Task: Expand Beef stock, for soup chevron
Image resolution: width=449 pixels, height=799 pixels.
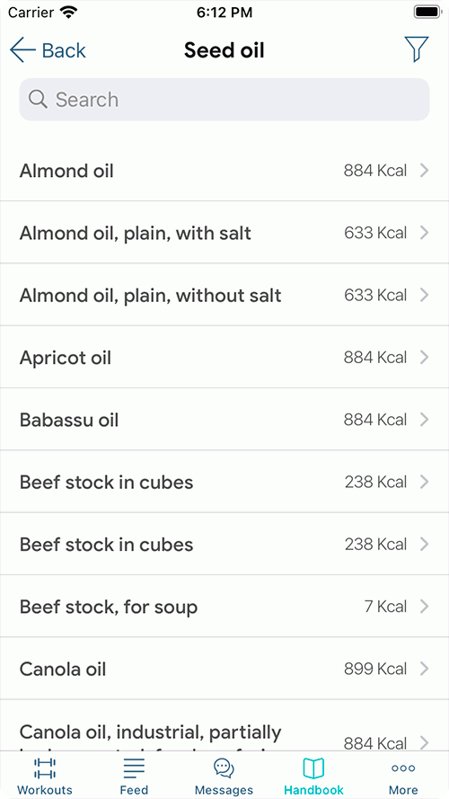Action: point(424,607)
